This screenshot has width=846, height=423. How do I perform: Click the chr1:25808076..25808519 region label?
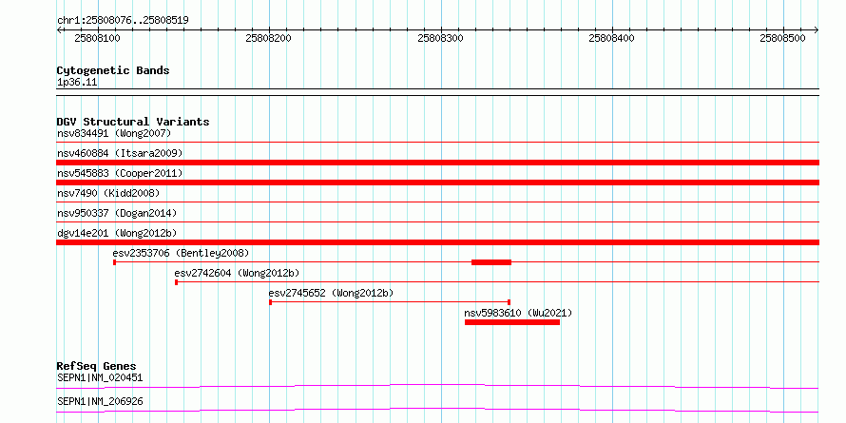[x=123, y=21]
